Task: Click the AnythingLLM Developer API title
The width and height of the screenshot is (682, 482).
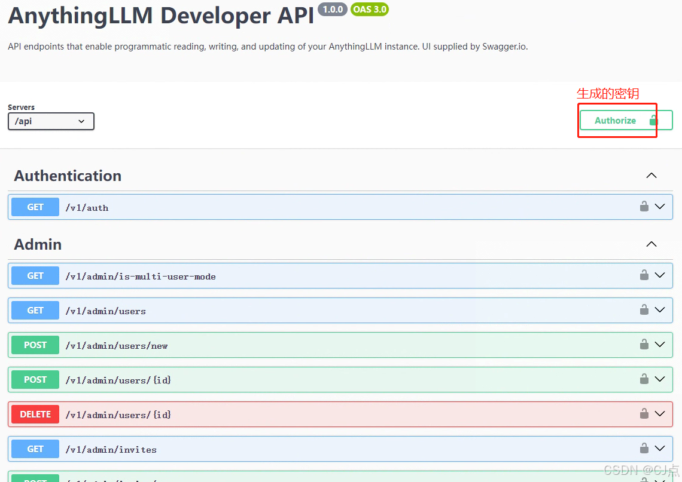Action: (x=161, y=16)
